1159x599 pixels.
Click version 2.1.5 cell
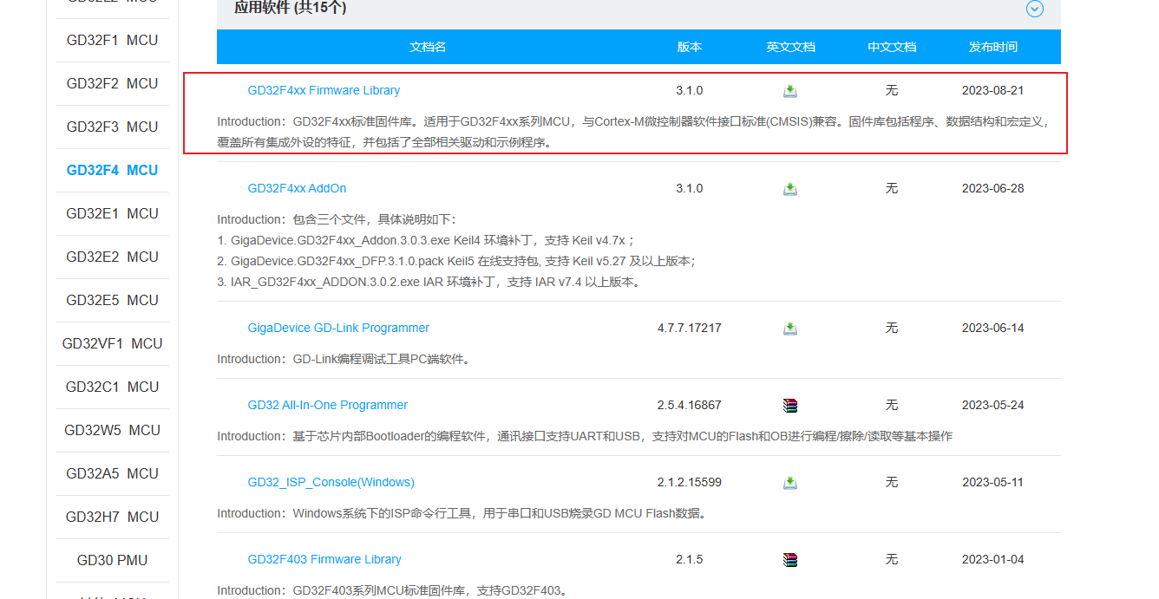pyautogui.click(x=690, y=559)
